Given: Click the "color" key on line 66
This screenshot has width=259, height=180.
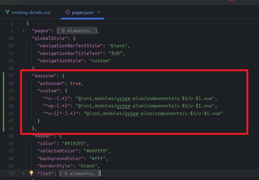Looking at the screenshot, I should pyautogui.click(x=47, y=143).
